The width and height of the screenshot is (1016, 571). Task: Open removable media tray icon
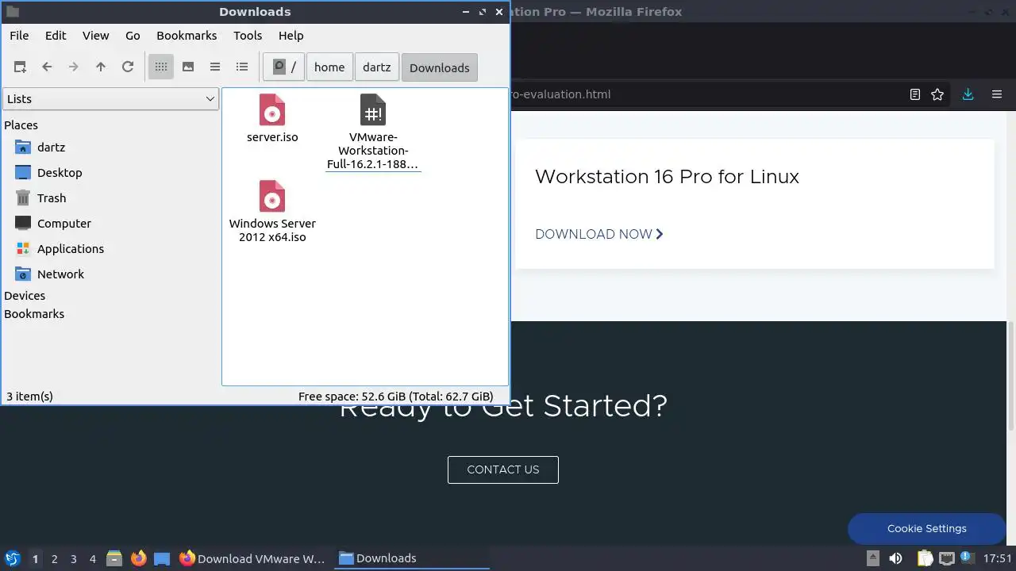coord(872,558)
